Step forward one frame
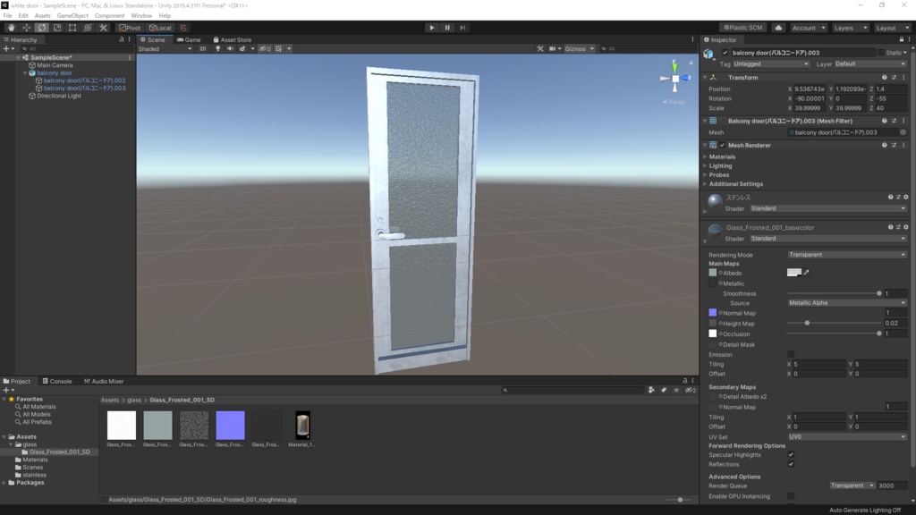Image resolution: width=916 pixels, height=515 pixels. pos(462,28)
